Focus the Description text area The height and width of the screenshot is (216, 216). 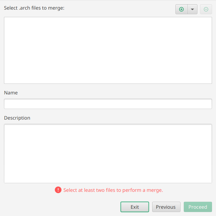click(x=108, y=154)
